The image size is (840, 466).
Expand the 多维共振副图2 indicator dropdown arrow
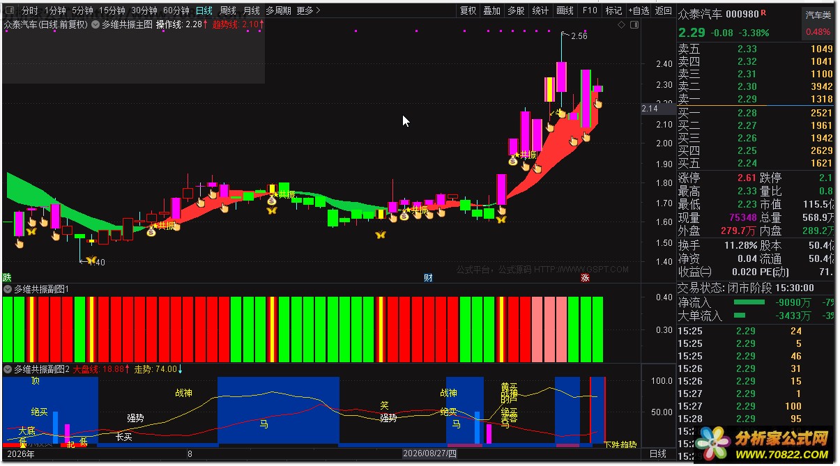(x=8, y=368)
